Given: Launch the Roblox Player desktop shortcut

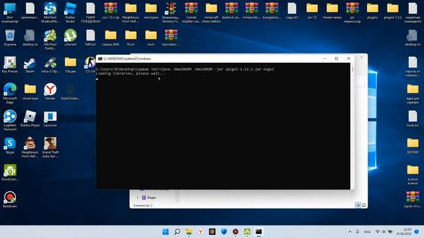Looking at the screenshot, I should (x=30, y=119).
